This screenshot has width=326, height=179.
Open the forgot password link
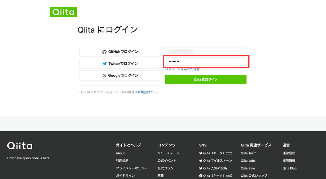[182, 69]
